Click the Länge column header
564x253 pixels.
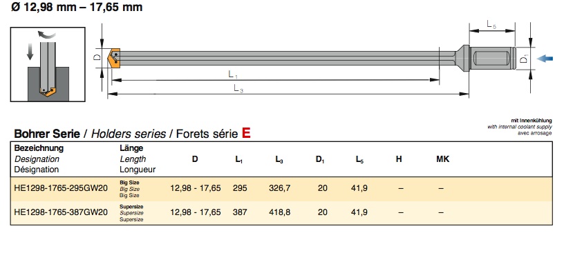coord(131,148)
